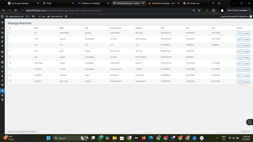Switch to Ifsc finder pro tab
This screenshot has height=142, width=253.
coord(199,3)
